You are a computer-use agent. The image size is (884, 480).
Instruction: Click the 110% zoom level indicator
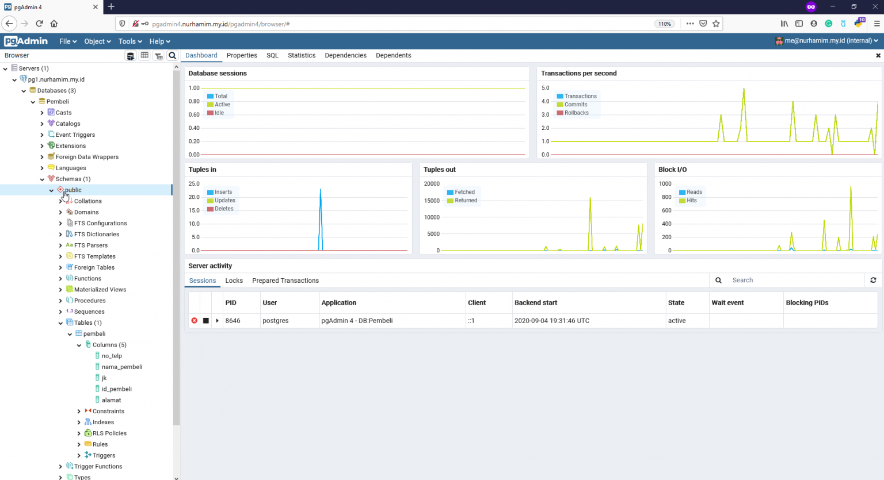[664, 24]
